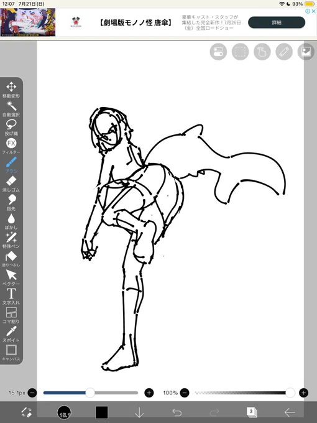Open the brush settings round preview
Viewport: 317px width, 423px height.
pos(64,412)
